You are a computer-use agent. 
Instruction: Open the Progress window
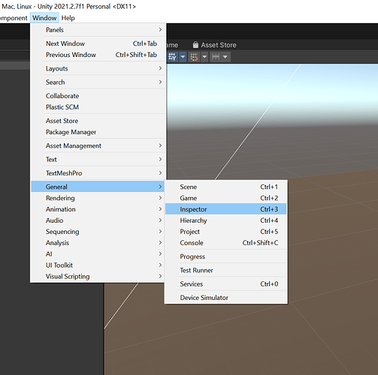click(x=225, y=256)
